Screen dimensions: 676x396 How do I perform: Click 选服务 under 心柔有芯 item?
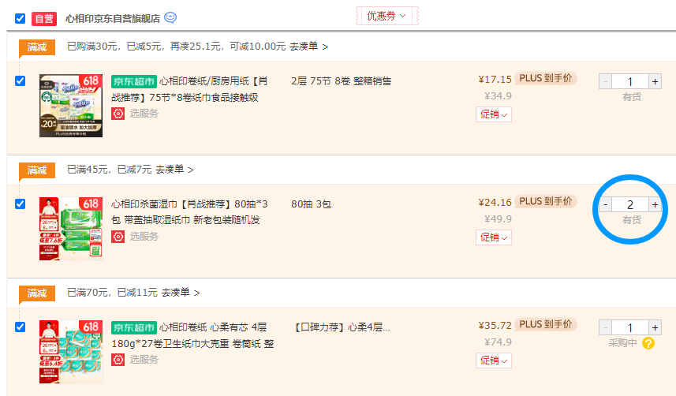(x=144, y=360)
